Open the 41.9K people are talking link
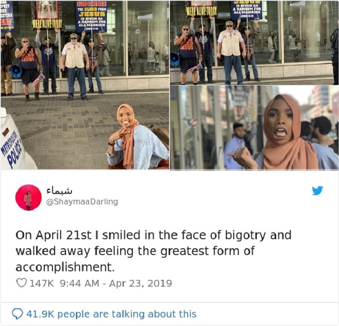 click(111, 314)
